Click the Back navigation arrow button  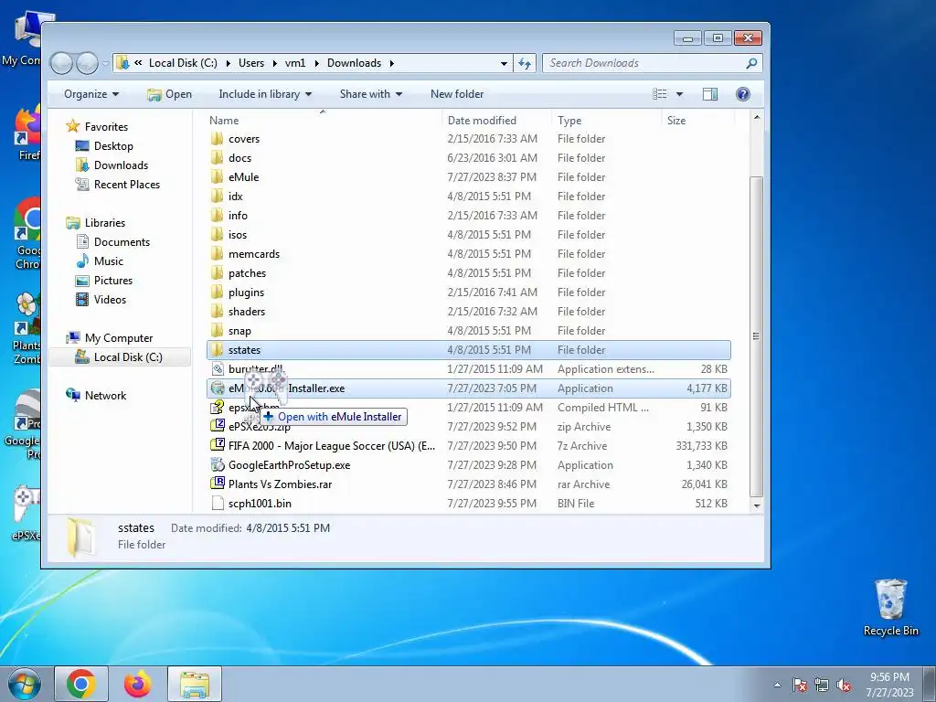tap(61, 63)
